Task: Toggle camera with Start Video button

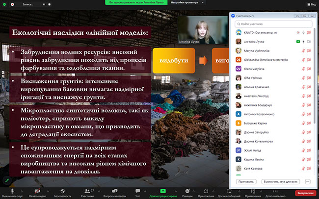Action: [x=37, y=190]
